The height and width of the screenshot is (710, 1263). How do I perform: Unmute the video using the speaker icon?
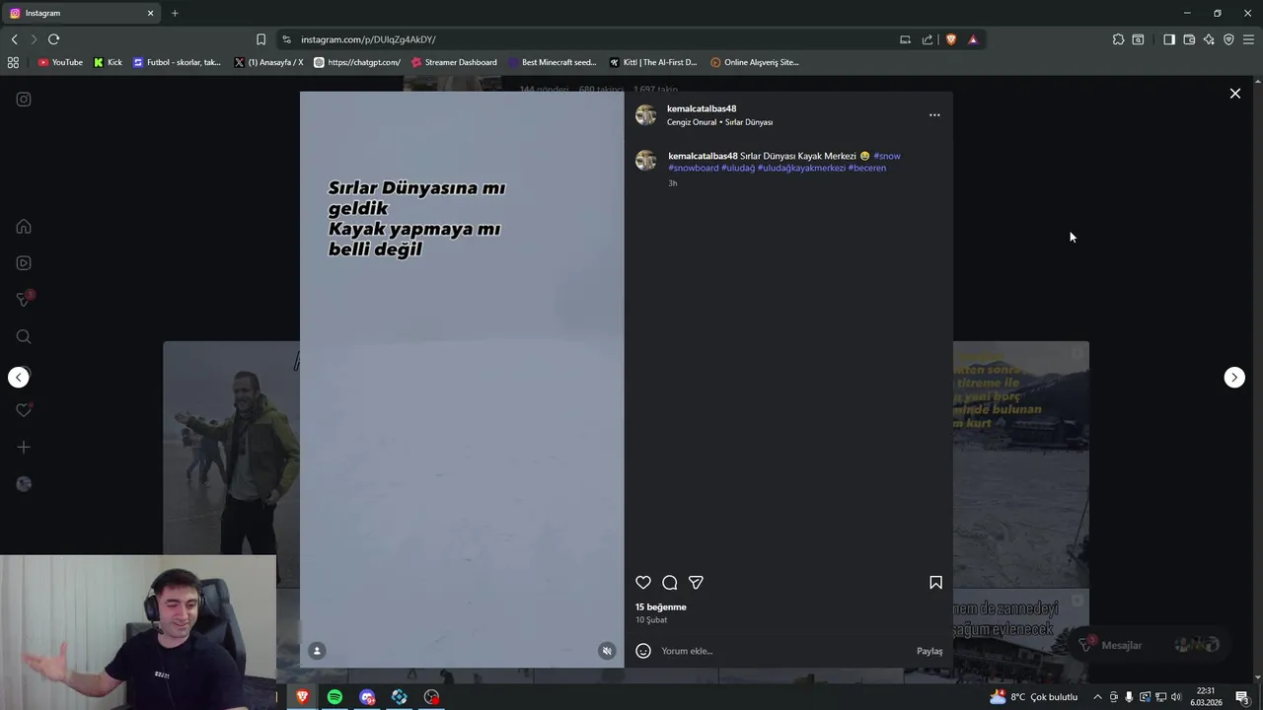point(607,651)
